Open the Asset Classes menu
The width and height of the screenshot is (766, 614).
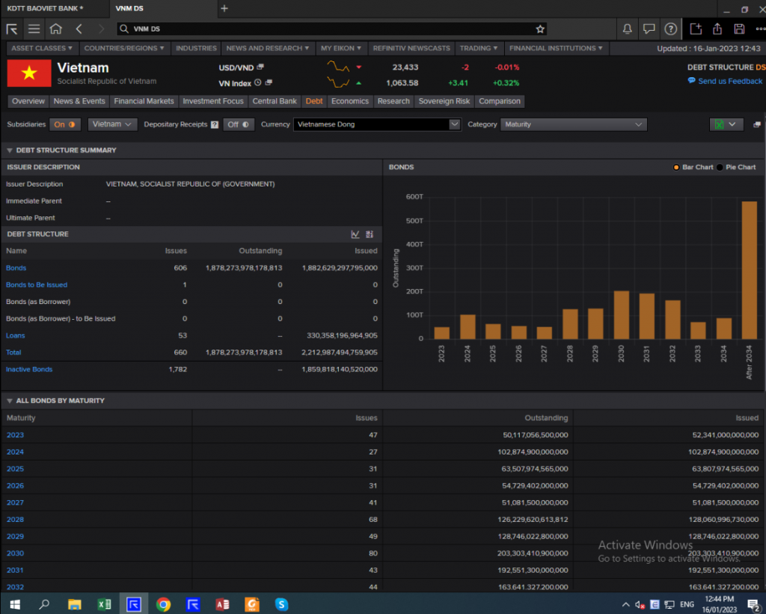[43, 48]
